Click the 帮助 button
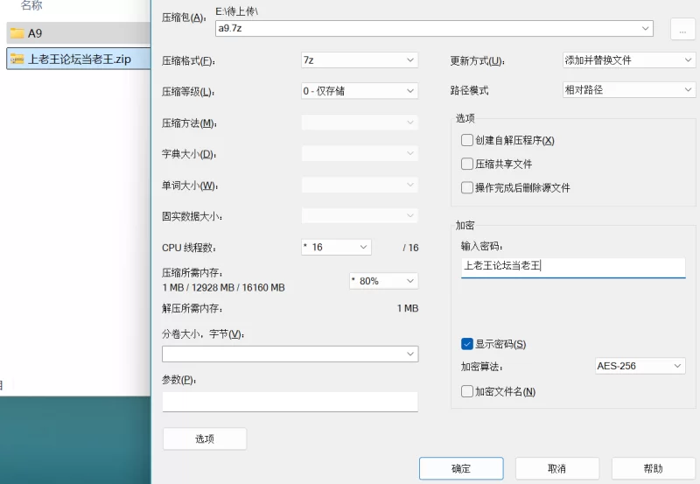Viewport: 700px width, 484px height. click(653, 468)
